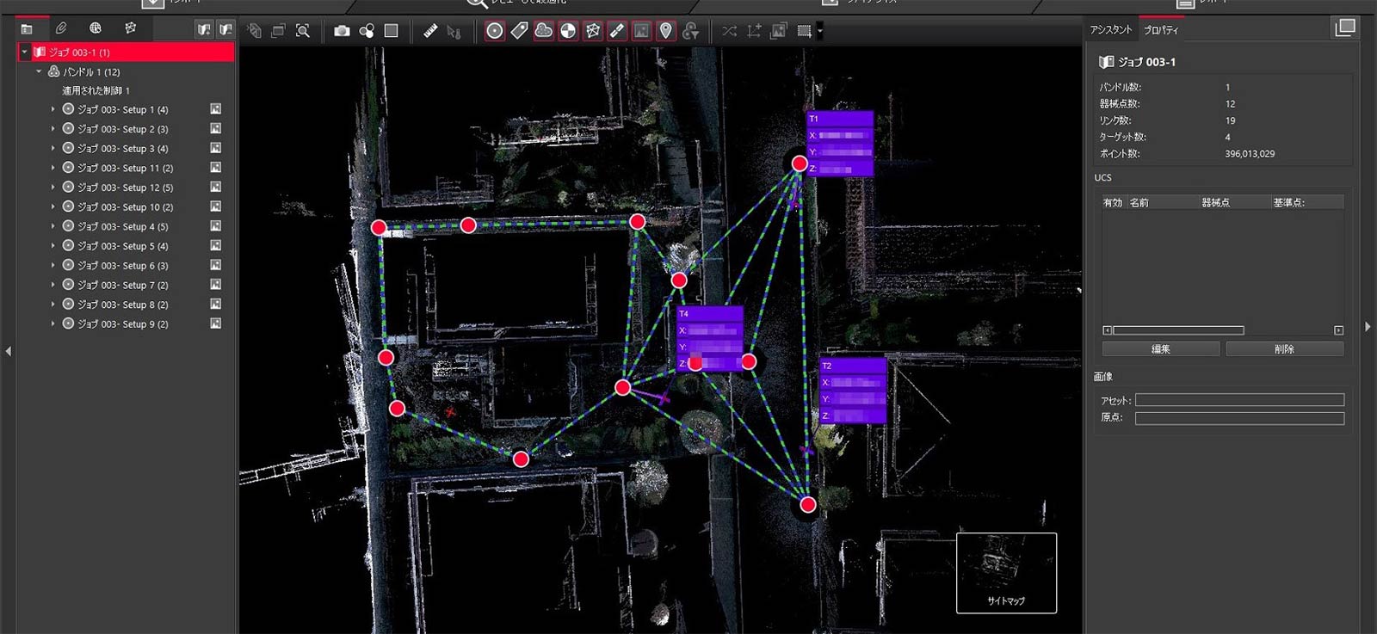This screenshot has width=1377, height=634.
Task: Click the zoom-to-fit magnifier icon
Action: 303,31
